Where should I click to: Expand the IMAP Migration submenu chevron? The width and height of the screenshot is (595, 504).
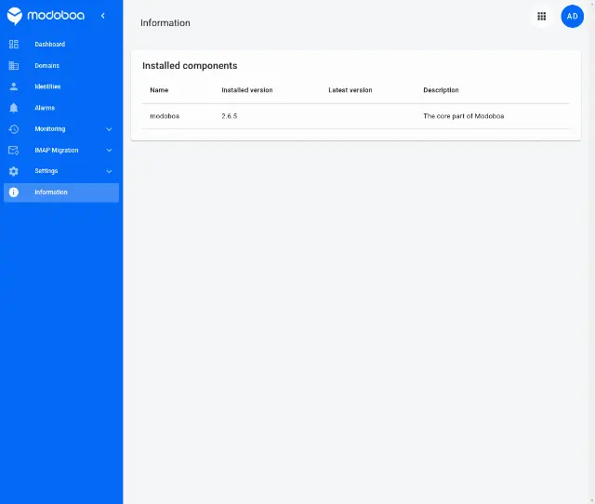[109, 151]
